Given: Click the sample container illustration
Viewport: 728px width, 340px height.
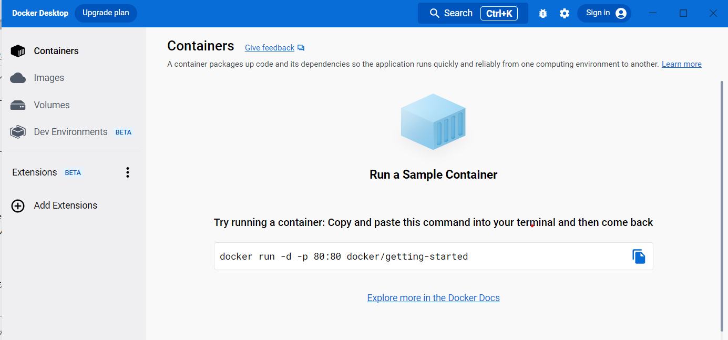Looking at the screenshot, I should (x=433, y=122).
